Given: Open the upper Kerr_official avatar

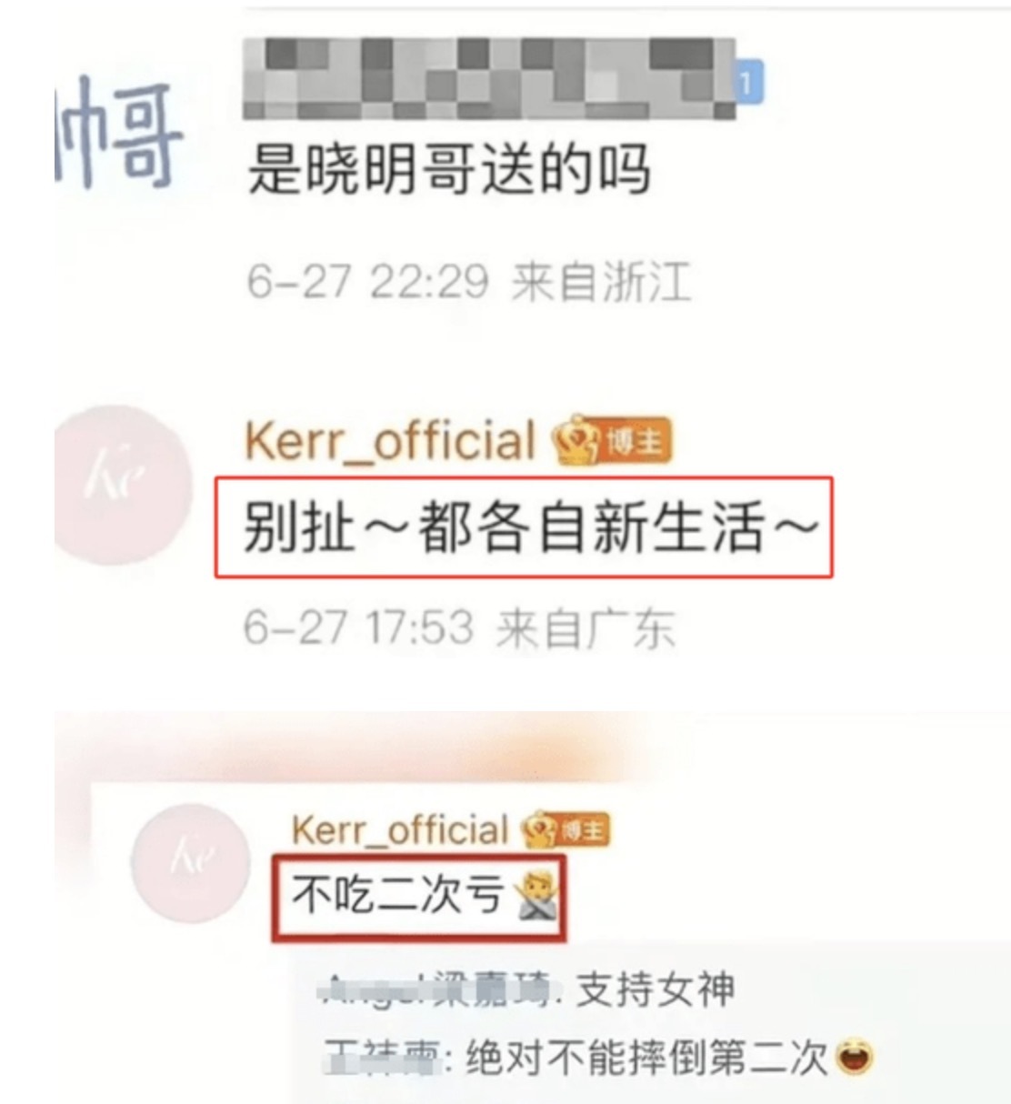Looking at the screenshot, I should 123,485.
